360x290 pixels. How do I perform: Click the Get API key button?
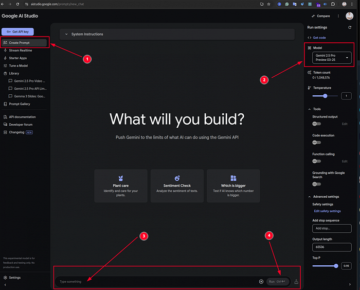pyautogui.click(x=17, y=32)
